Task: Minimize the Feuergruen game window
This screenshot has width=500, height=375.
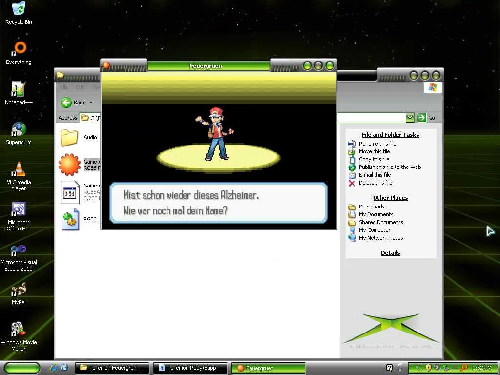Action: [x=307, y=66]
